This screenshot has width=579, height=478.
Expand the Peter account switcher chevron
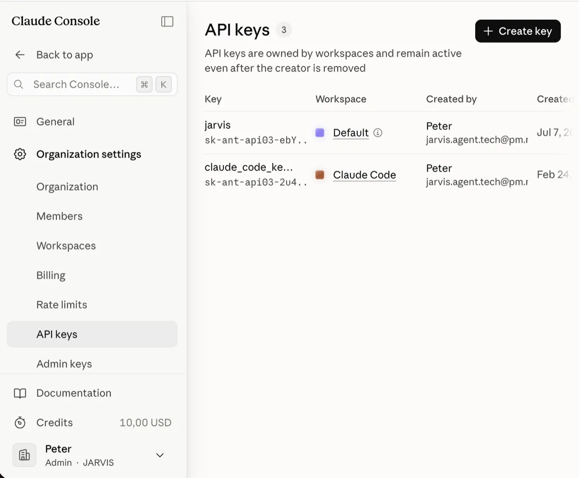pyautogui.click(x=160, y=455)
